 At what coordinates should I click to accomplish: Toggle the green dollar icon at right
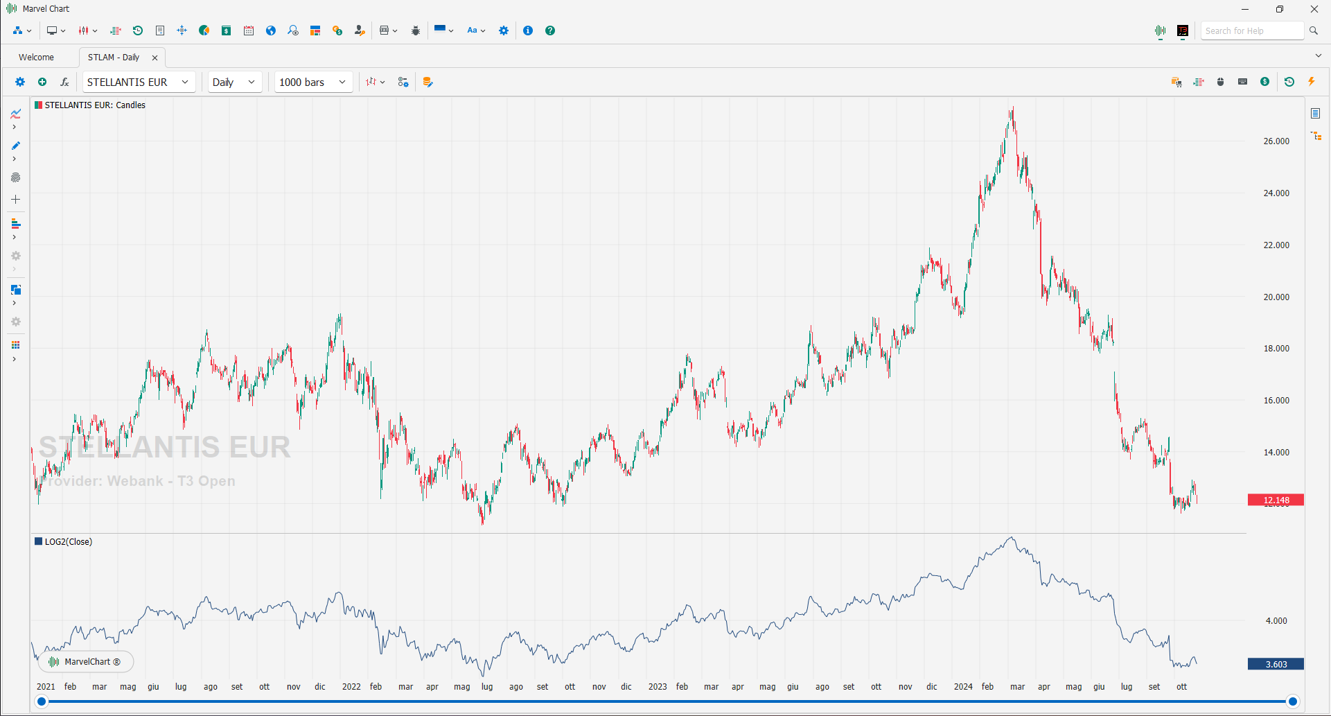1265,82
